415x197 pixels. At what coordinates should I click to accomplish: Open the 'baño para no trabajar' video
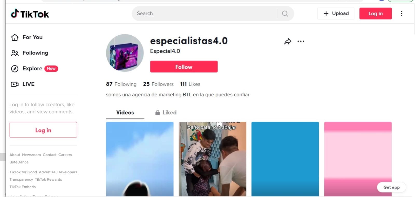tap(212, 159)
